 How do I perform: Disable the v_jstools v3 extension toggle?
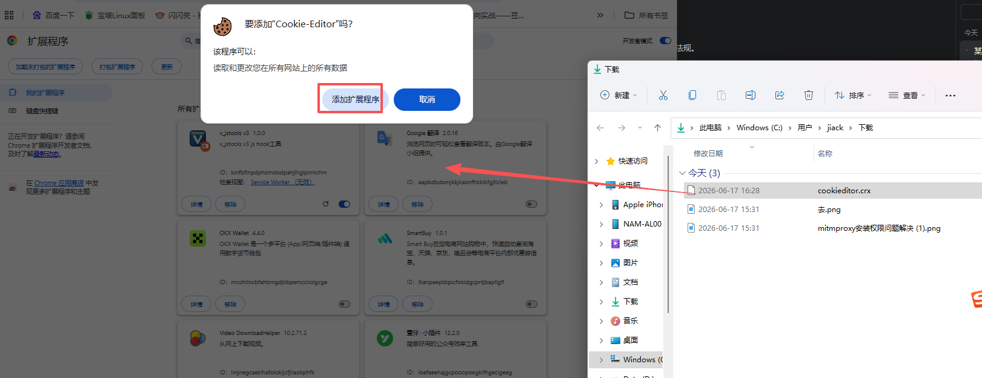pos(344,204)
